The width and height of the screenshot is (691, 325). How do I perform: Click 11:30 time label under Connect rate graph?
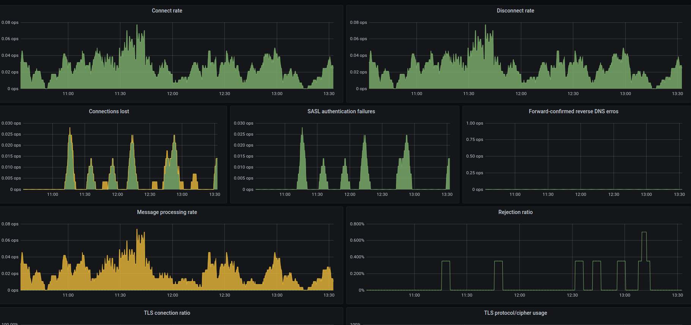(120, 94)
